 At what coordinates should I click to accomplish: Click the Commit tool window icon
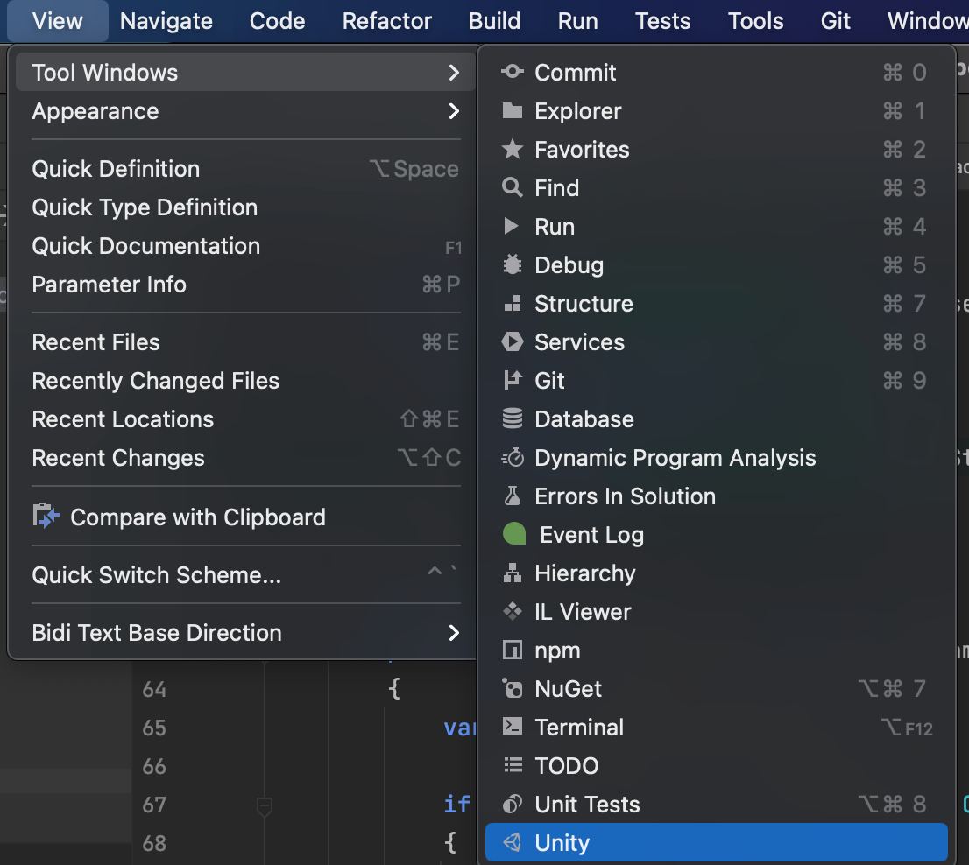pyautogui.click(x=513, y=73)
